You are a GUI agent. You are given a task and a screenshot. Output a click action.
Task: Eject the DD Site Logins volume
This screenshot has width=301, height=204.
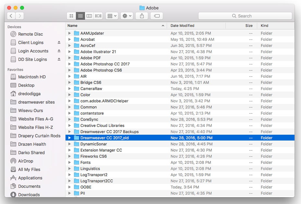pyautogui.click(x=59, y=59)
